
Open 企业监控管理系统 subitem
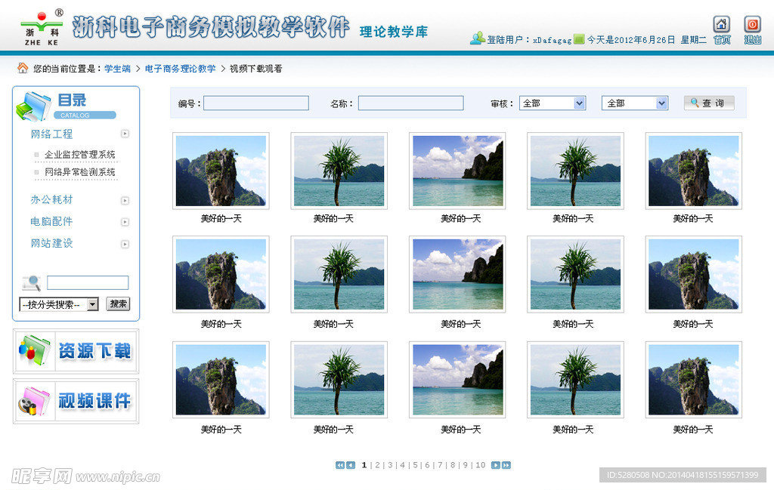coord(79,155)
